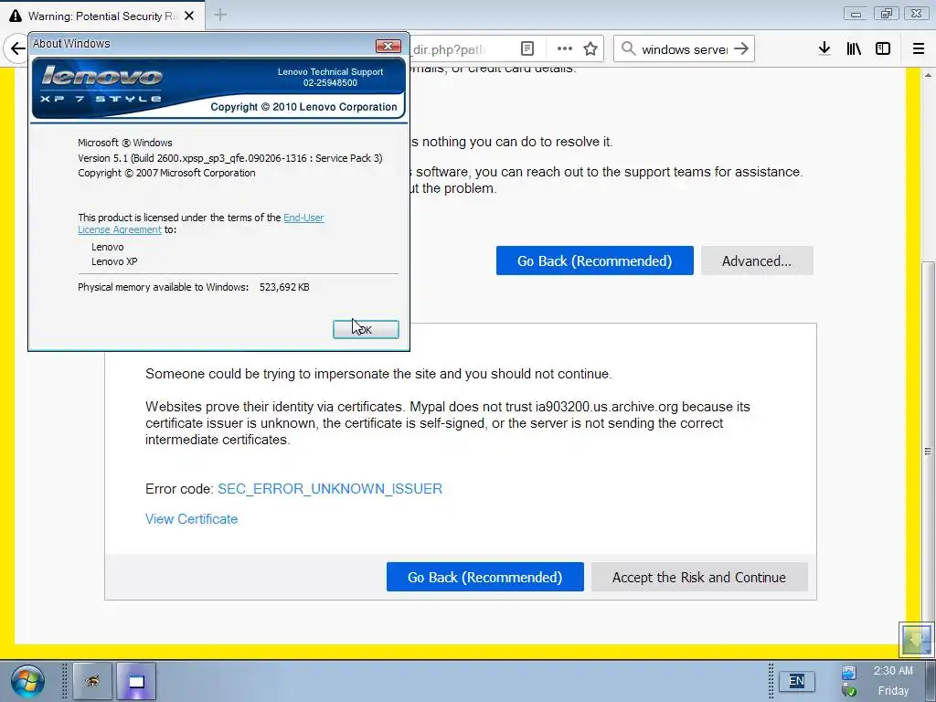Click the Friday day label in tray
The image size is (936, 702).
[893, 691]
